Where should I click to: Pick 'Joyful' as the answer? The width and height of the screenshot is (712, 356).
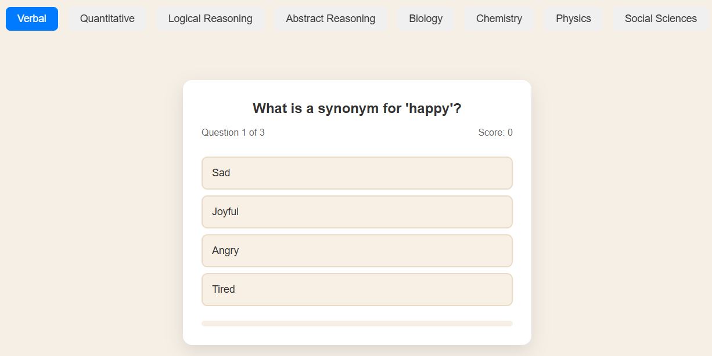click(x=357, y=212)
